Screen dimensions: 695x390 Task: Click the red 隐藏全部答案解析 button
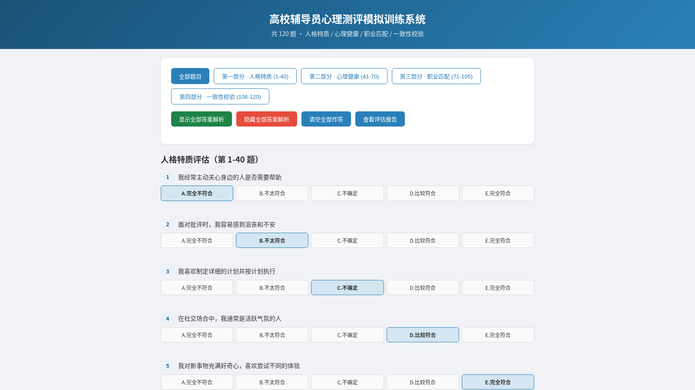point(267,119)
